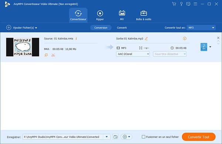Click the key register icon

181,4
